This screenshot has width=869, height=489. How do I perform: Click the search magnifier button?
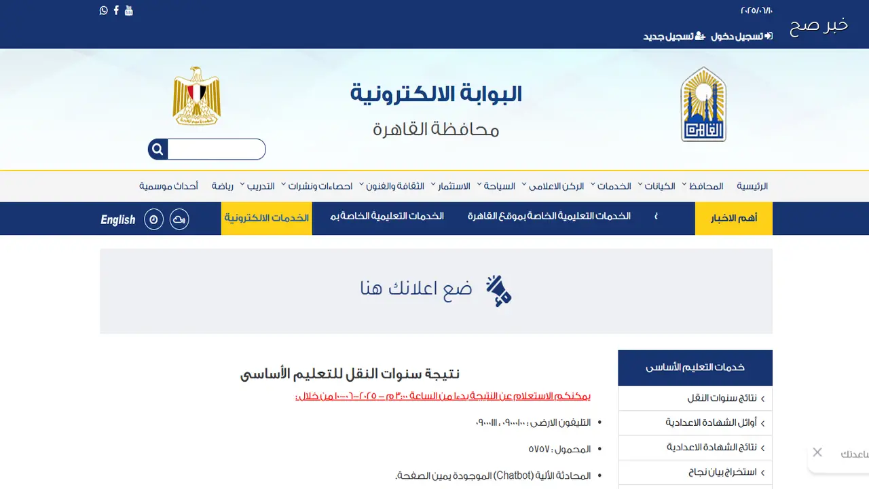[x=158, y=149]
